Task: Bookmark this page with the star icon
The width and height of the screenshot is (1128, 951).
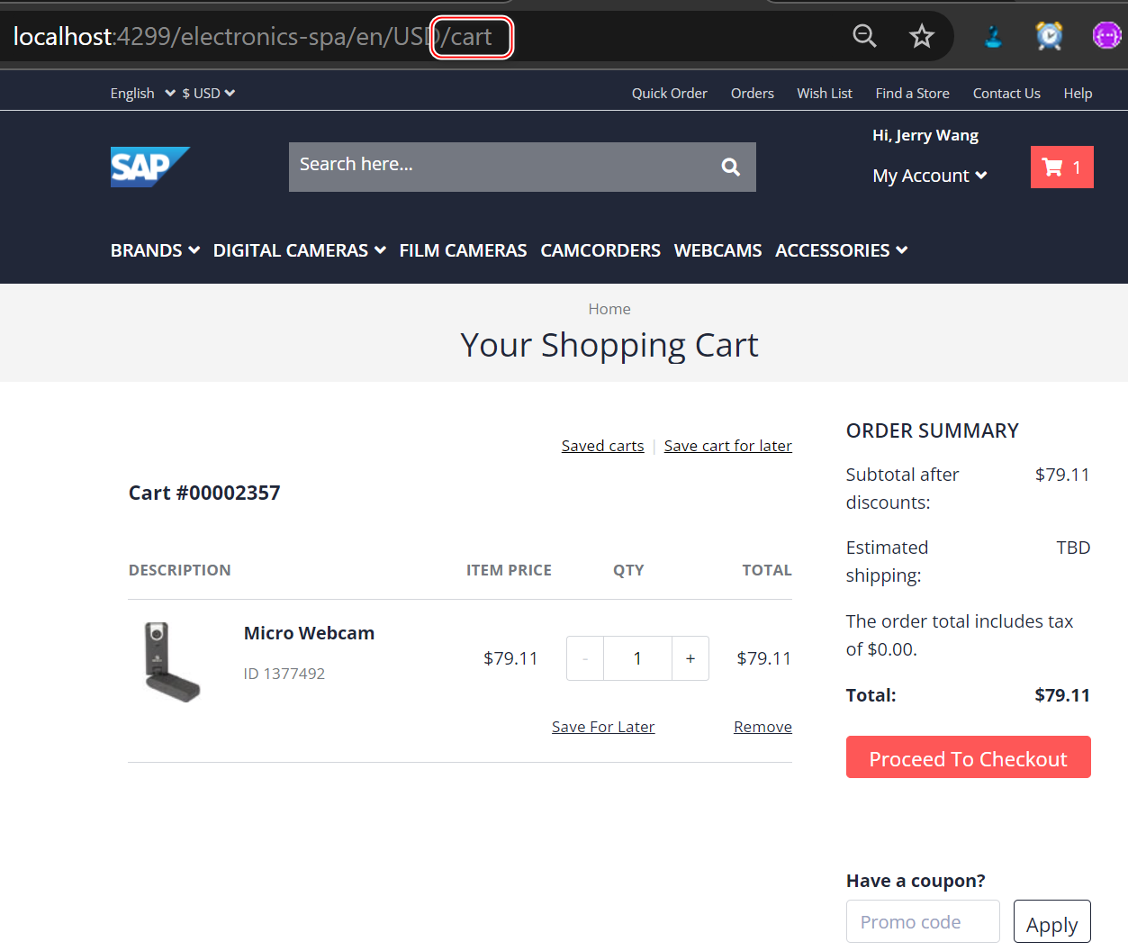Action: tap(921, 36)
